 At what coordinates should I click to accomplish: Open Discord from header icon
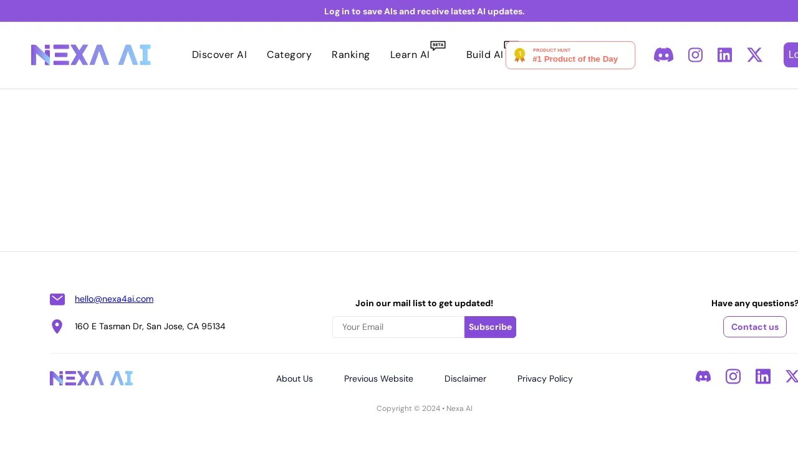point(663,55)
